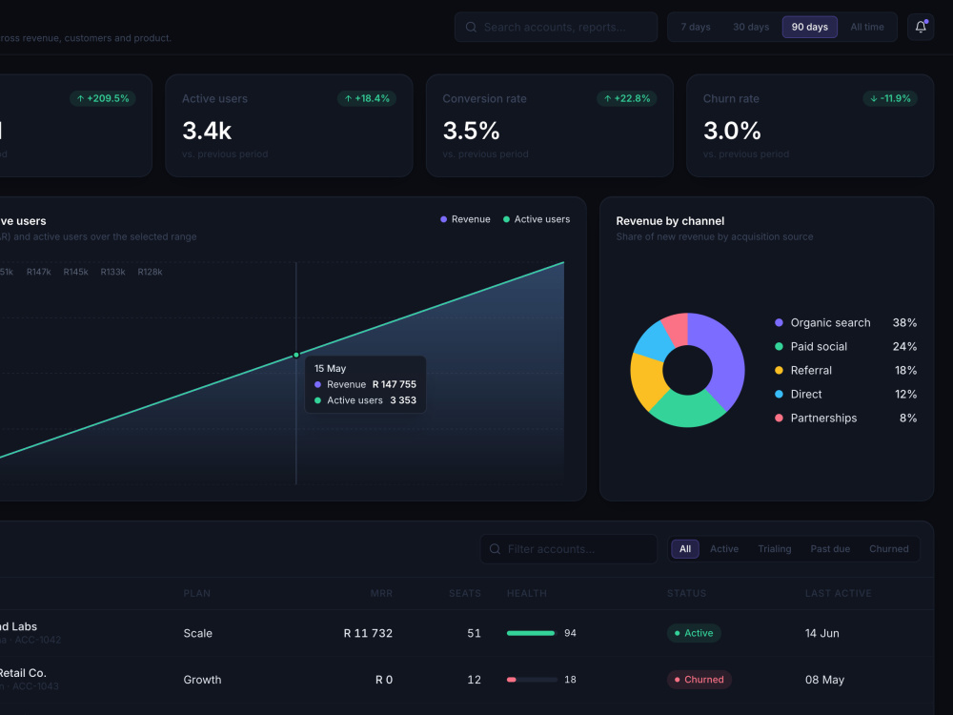Click the health bar showing 94
Viewport: 953px width, 715px height.
(532, 634)
